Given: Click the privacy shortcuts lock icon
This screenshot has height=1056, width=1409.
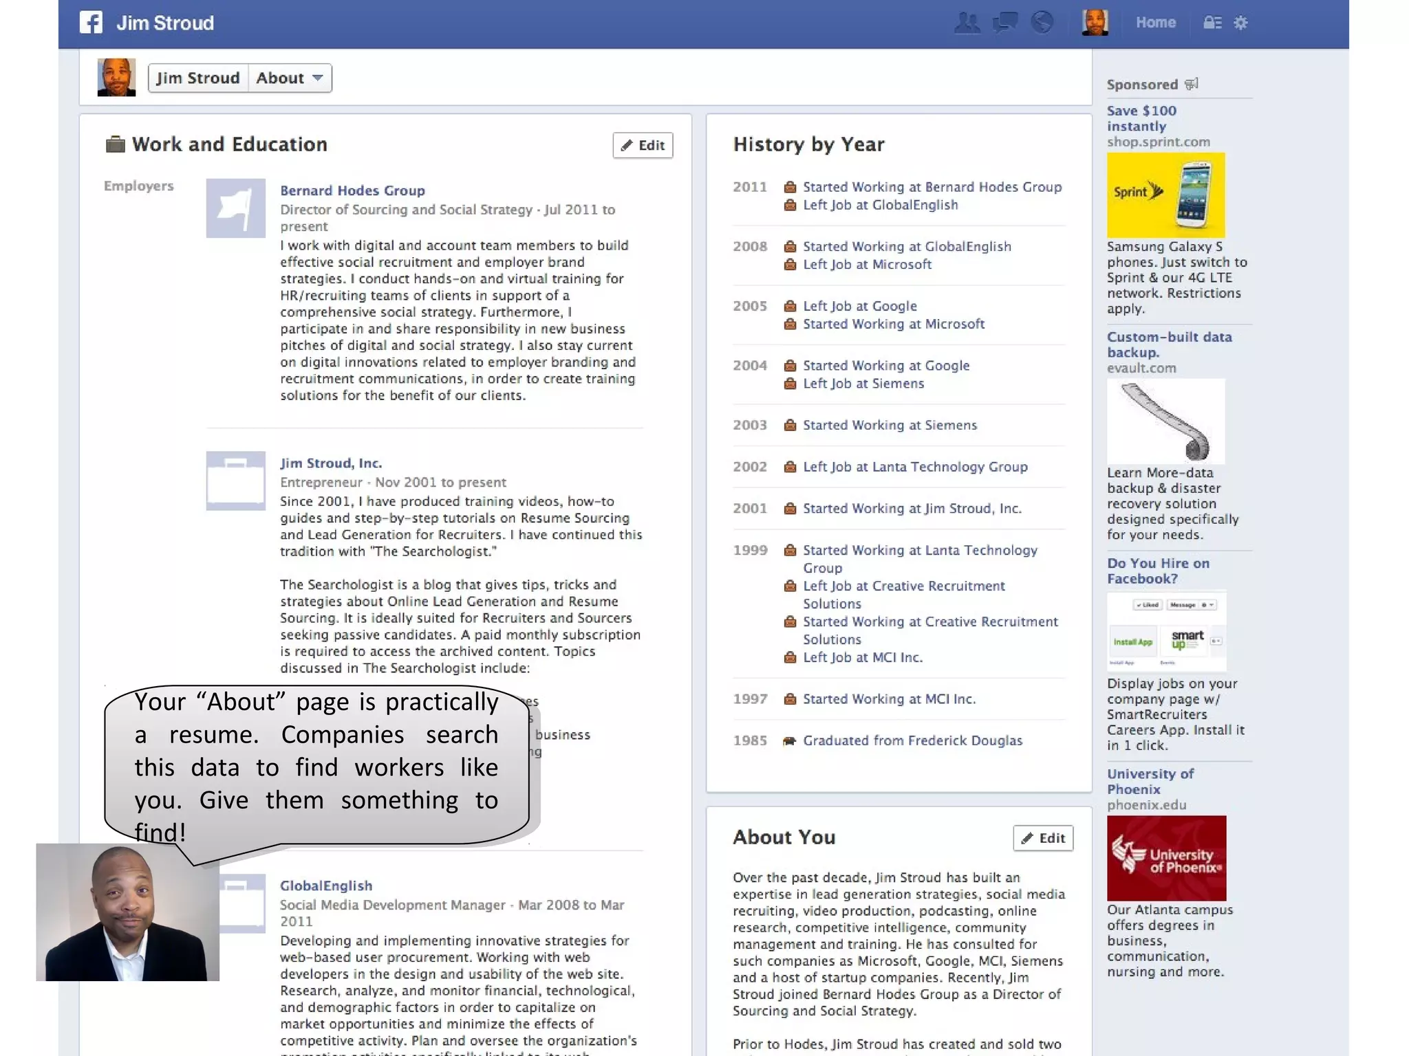Looking at the screenshot, I should (x=1212, y=23).
